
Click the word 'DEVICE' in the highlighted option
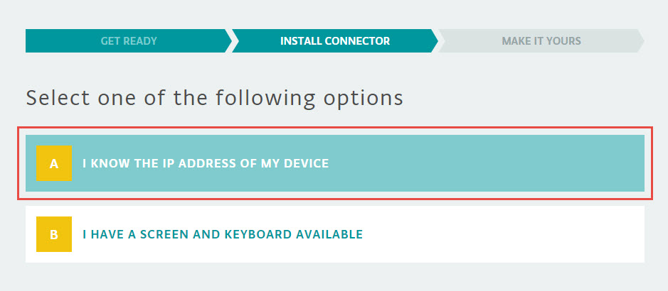307,163
